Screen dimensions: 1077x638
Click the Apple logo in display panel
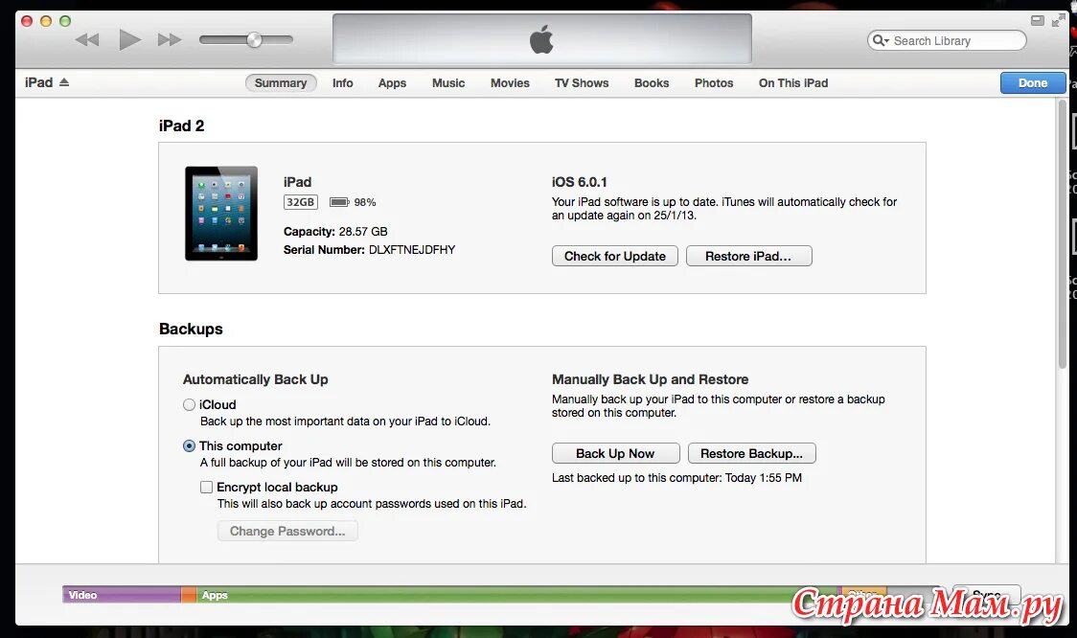click(x=541, y=39)
